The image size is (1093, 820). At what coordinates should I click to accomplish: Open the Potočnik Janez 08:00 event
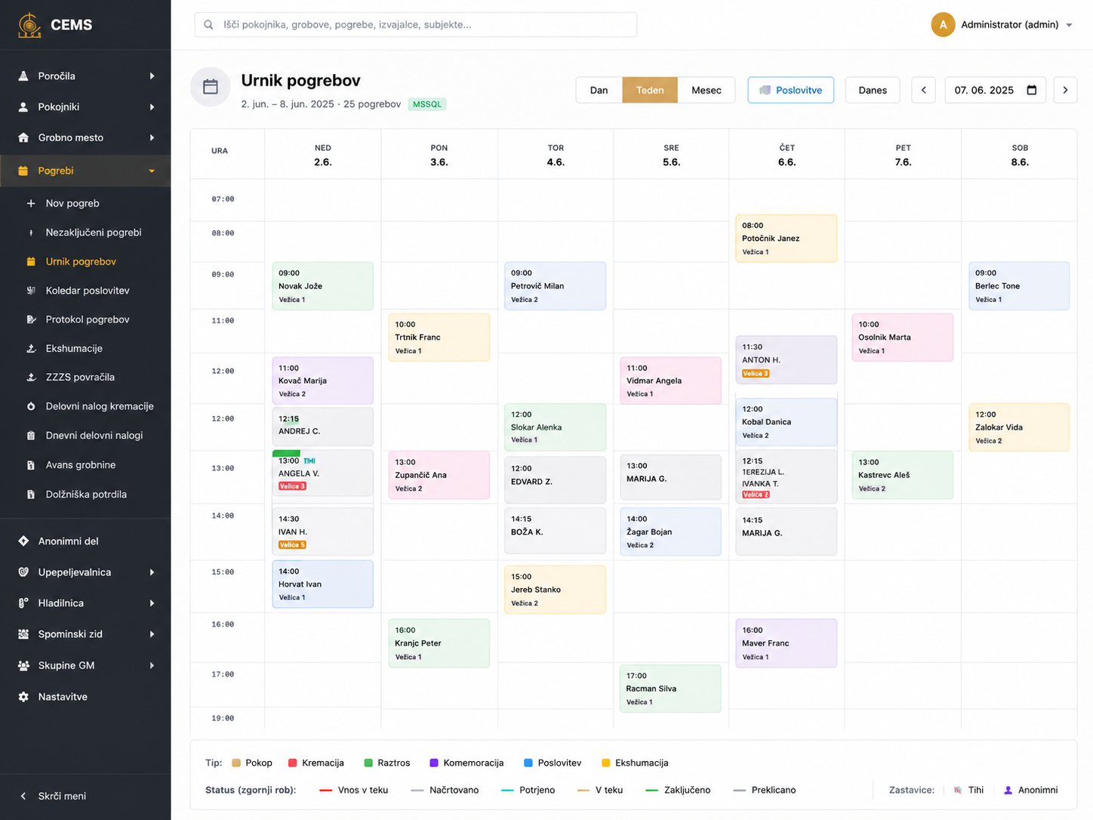(x=787, y=239)
